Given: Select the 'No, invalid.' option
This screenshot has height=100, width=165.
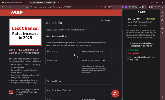Looking at the screenshot, I should pos(127,53).
